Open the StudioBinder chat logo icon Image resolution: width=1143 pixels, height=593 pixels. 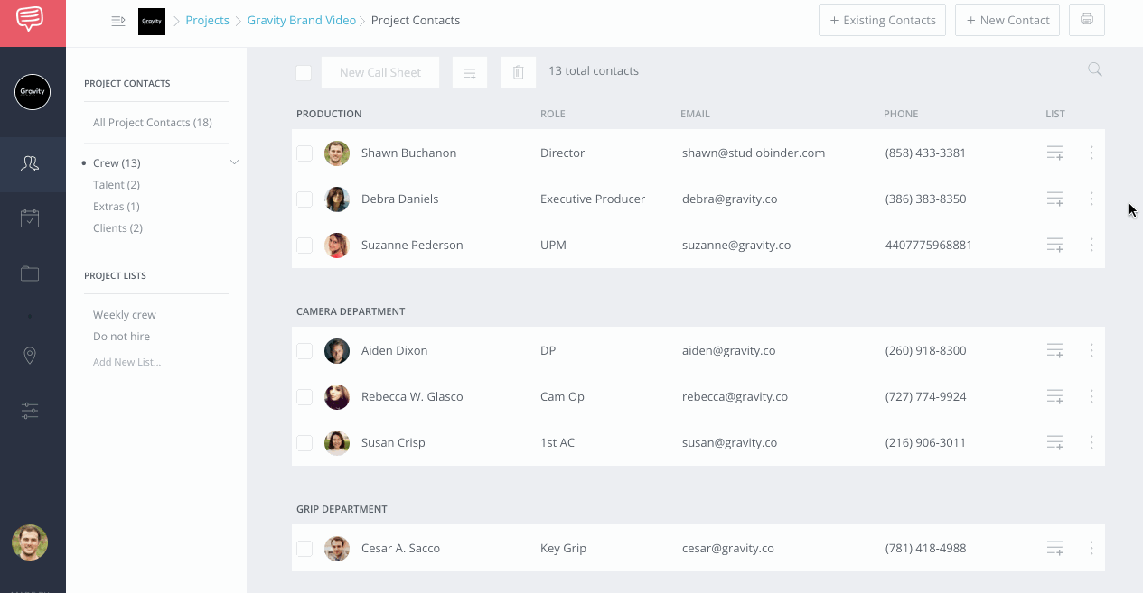29,19
